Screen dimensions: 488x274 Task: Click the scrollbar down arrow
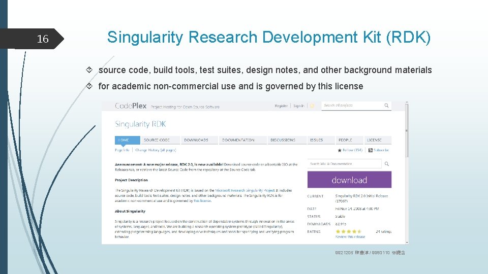407,242
